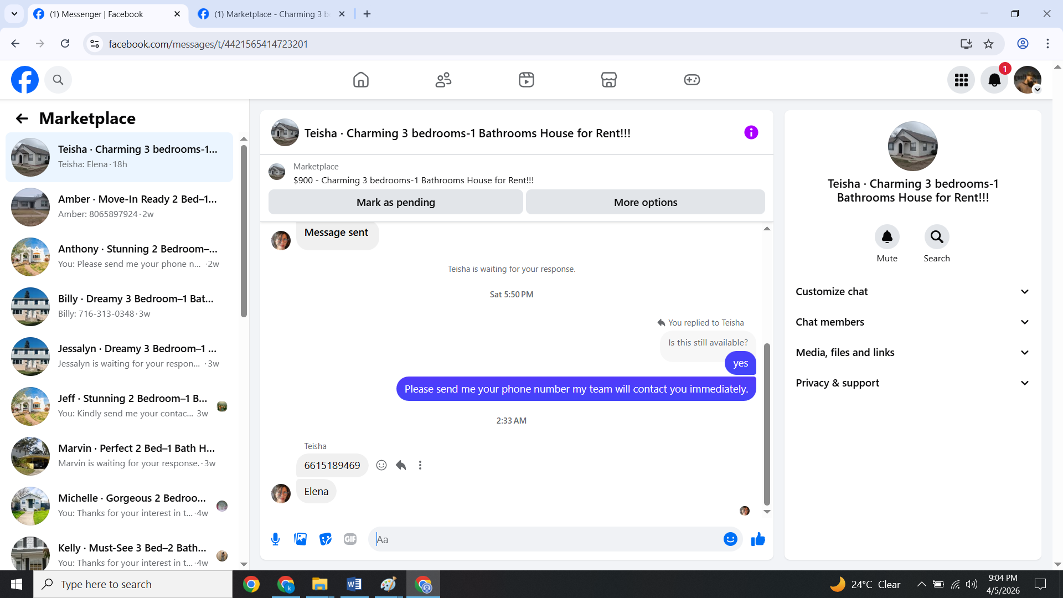1063x598 pixels.
Task: Open the GIF picker icon
Action: [350, 539]
